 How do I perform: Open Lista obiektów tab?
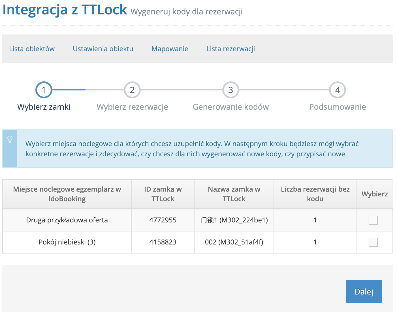pos(32,49)
